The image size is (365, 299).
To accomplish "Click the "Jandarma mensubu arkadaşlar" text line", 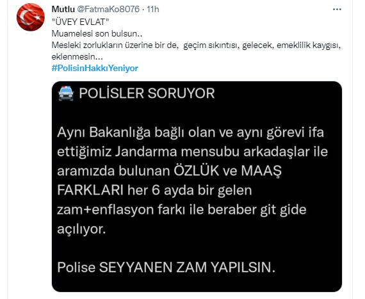I will coord(192,152).
